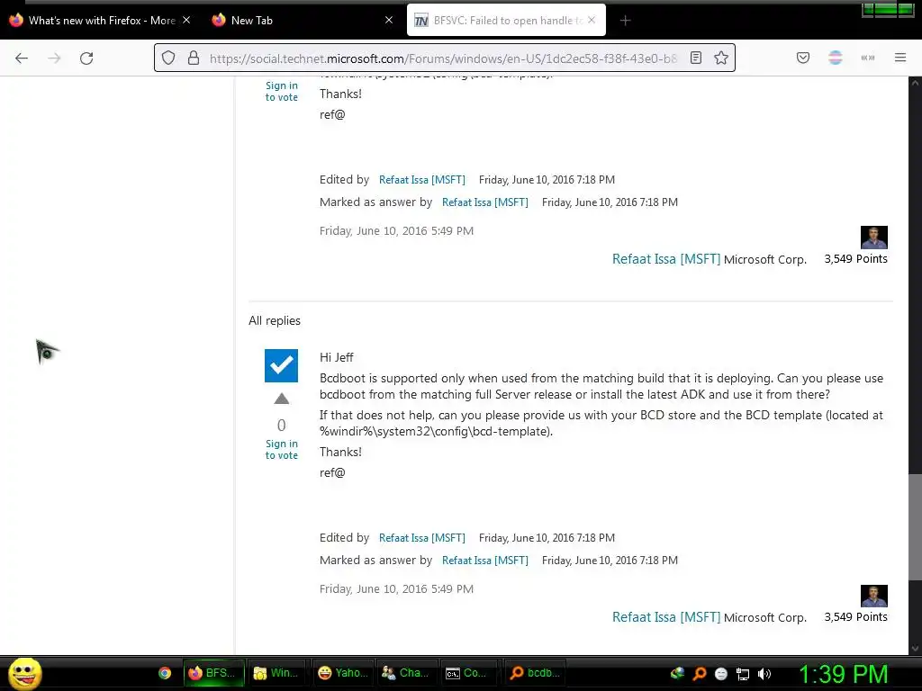Open the tracking protection shield icon

click(168, 58)
